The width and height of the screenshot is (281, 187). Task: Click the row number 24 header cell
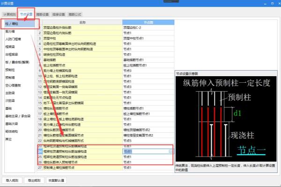click(40, 151)
